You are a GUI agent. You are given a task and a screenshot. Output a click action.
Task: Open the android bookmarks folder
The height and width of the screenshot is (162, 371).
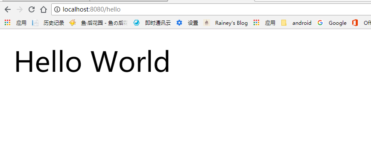point(302,23)
